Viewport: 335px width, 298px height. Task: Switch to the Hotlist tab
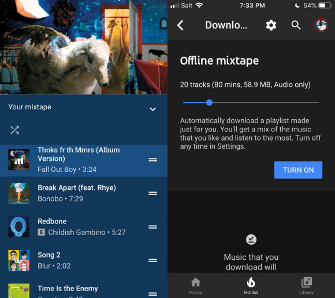[x=251, y=286]
